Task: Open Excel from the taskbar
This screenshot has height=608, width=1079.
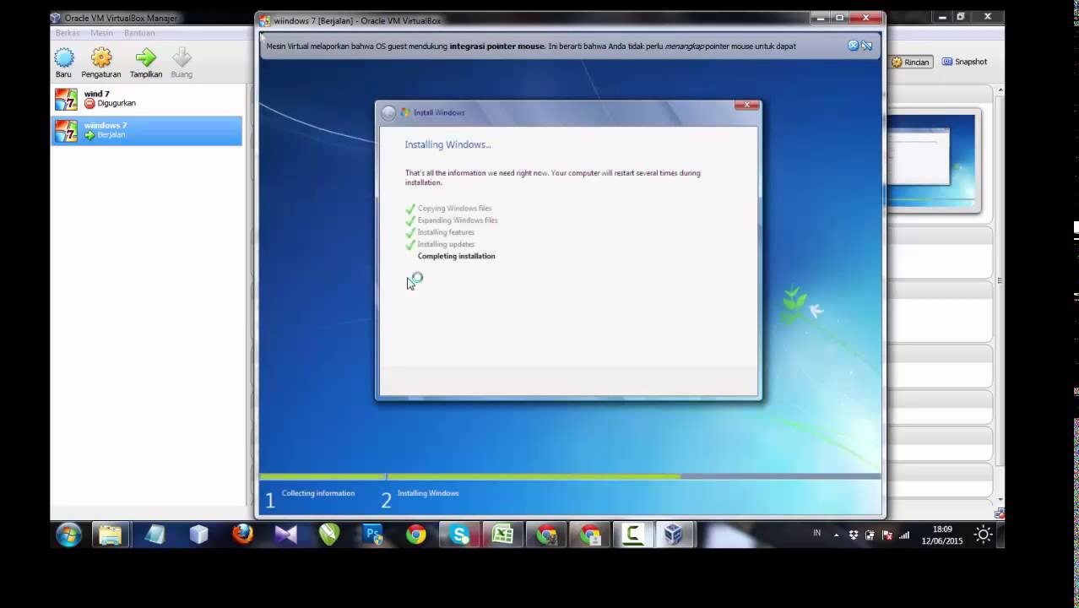Action: tap(503, 535)
